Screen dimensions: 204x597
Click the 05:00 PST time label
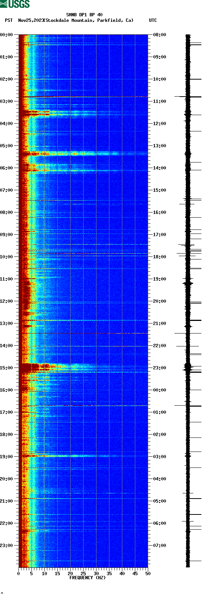pyautogui.click(x=7, y=146)
